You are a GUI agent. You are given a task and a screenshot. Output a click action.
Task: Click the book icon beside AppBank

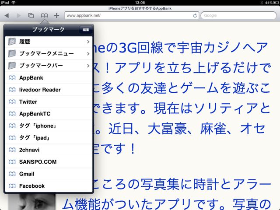click(12, 78)
